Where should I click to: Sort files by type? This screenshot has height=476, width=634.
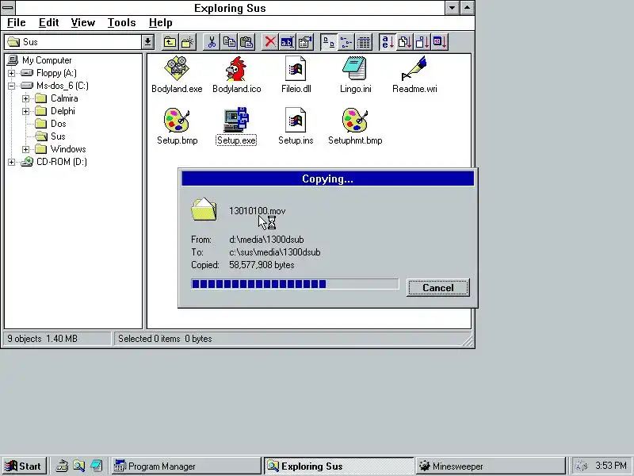pos(405,42)
